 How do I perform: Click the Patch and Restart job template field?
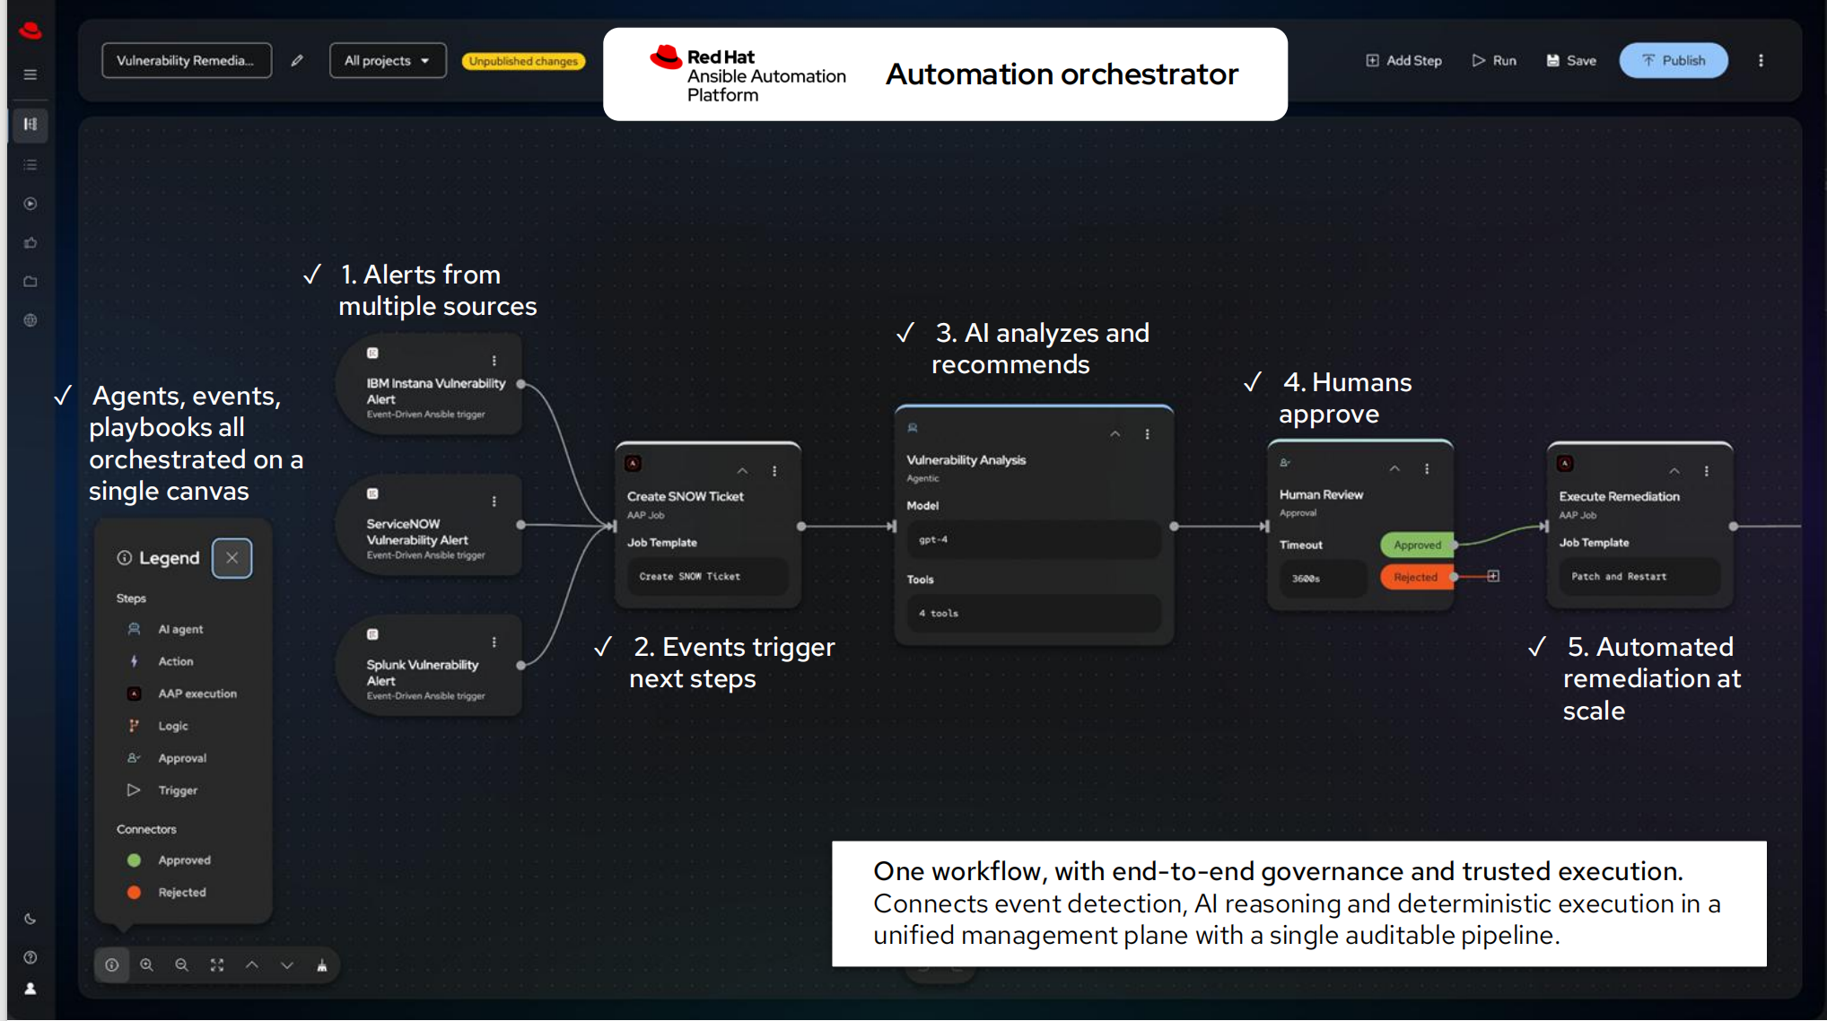click(1639, 577)
